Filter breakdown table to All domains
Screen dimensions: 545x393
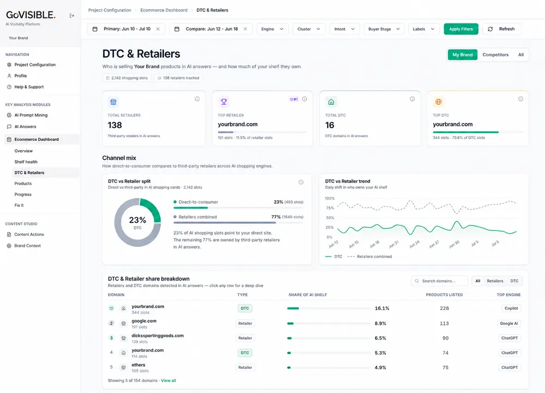[x=478, y=281]
